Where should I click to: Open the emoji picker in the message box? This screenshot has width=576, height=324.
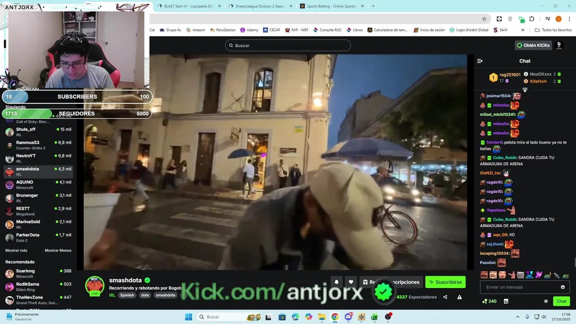coord(562,287)
